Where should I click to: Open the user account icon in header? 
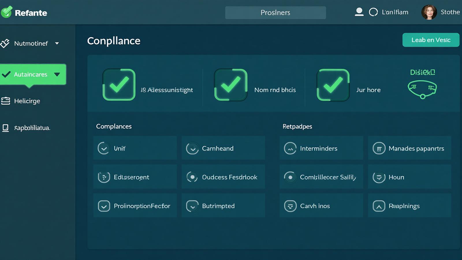(359, 12)
